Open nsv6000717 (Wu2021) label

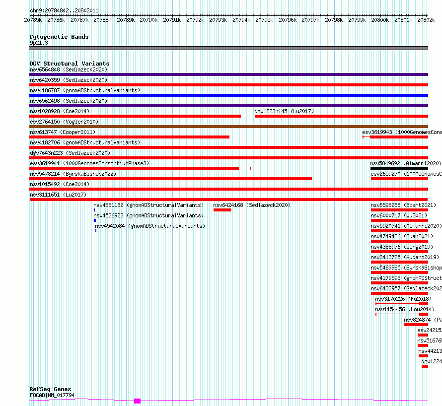(x=399, y=215)
